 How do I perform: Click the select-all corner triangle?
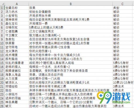[x=2, y=4]
